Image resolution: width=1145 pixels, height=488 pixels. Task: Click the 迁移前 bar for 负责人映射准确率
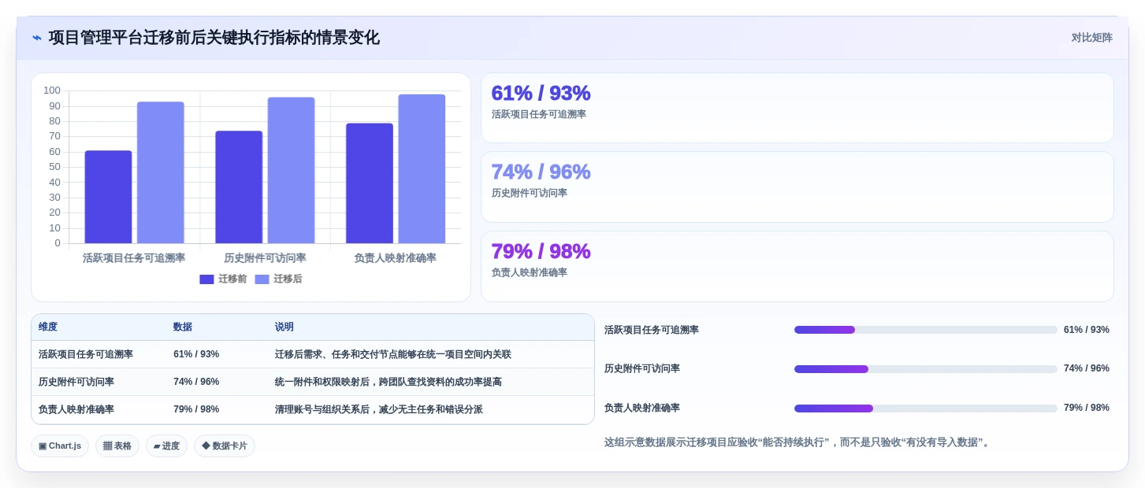point(370,183)
